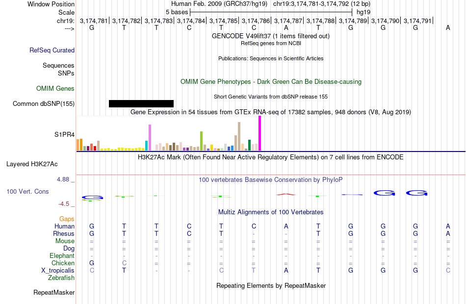
Task: Click the black dbSNP variant bar
Action: tap(141, 104)
